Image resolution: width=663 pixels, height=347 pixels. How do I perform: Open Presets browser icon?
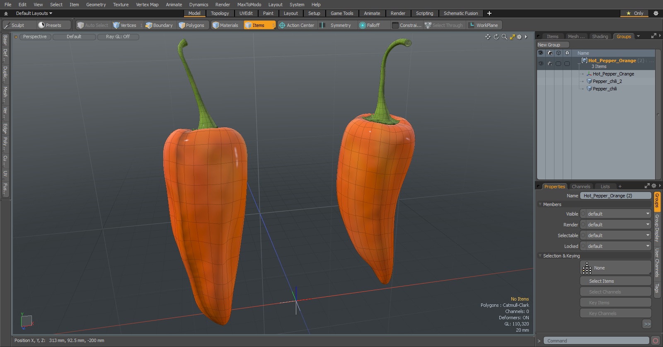41,25
